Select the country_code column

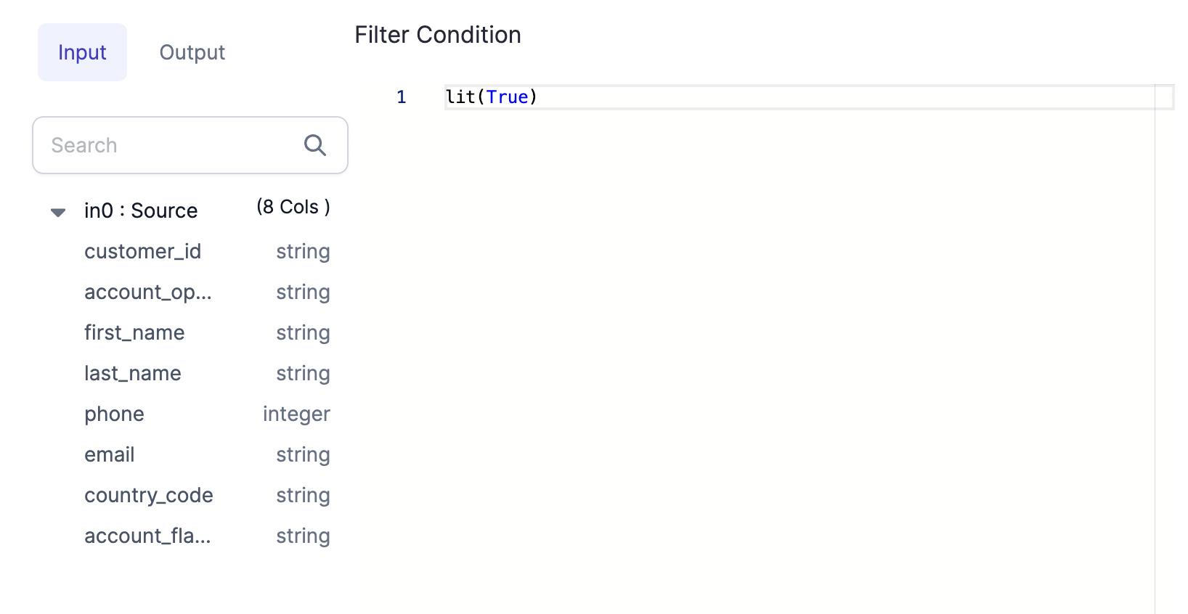point(149,495)
